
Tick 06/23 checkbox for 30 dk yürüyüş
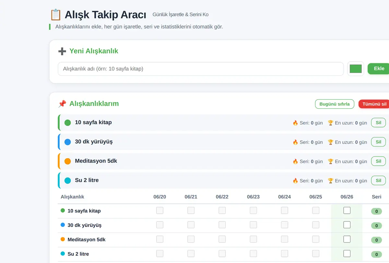253,225
